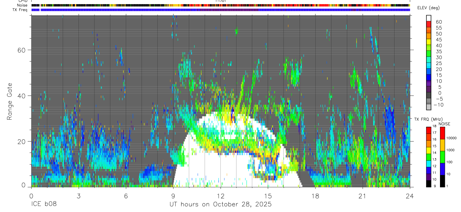Click the 'ELEV (deg)' legend title
461x212 pixels.
(429, 8)
